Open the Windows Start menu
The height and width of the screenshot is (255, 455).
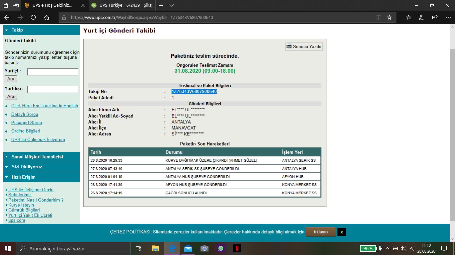click(x=8, y=248)
